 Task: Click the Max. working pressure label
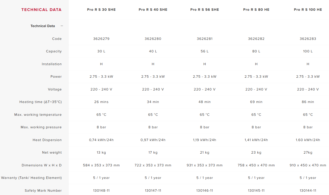coord(41,127)
